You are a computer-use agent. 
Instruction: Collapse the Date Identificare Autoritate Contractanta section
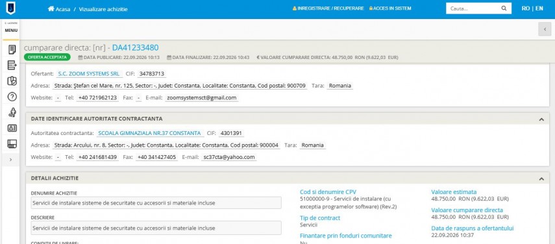click(x=541, y=119)
